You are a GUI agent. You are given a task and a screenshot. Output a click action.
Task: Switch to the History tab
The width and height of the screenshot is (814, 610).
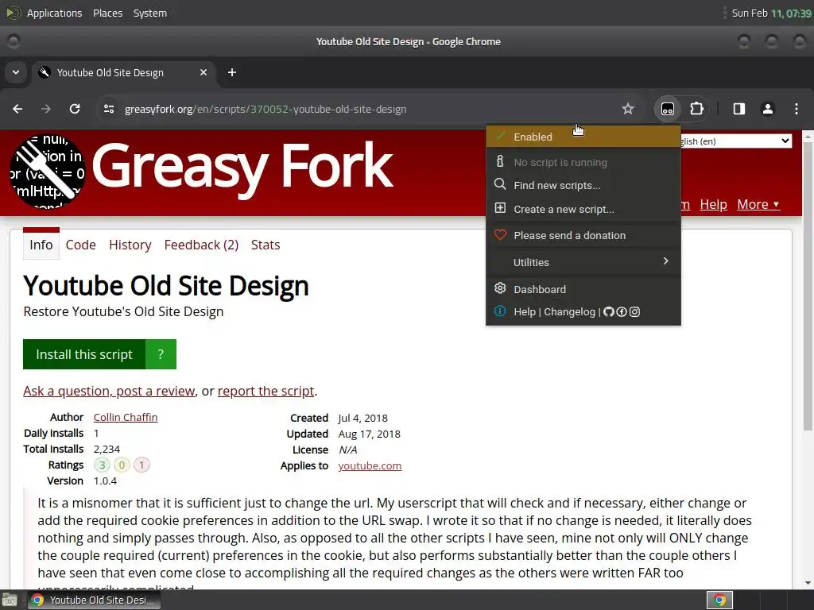click(130, 245)
